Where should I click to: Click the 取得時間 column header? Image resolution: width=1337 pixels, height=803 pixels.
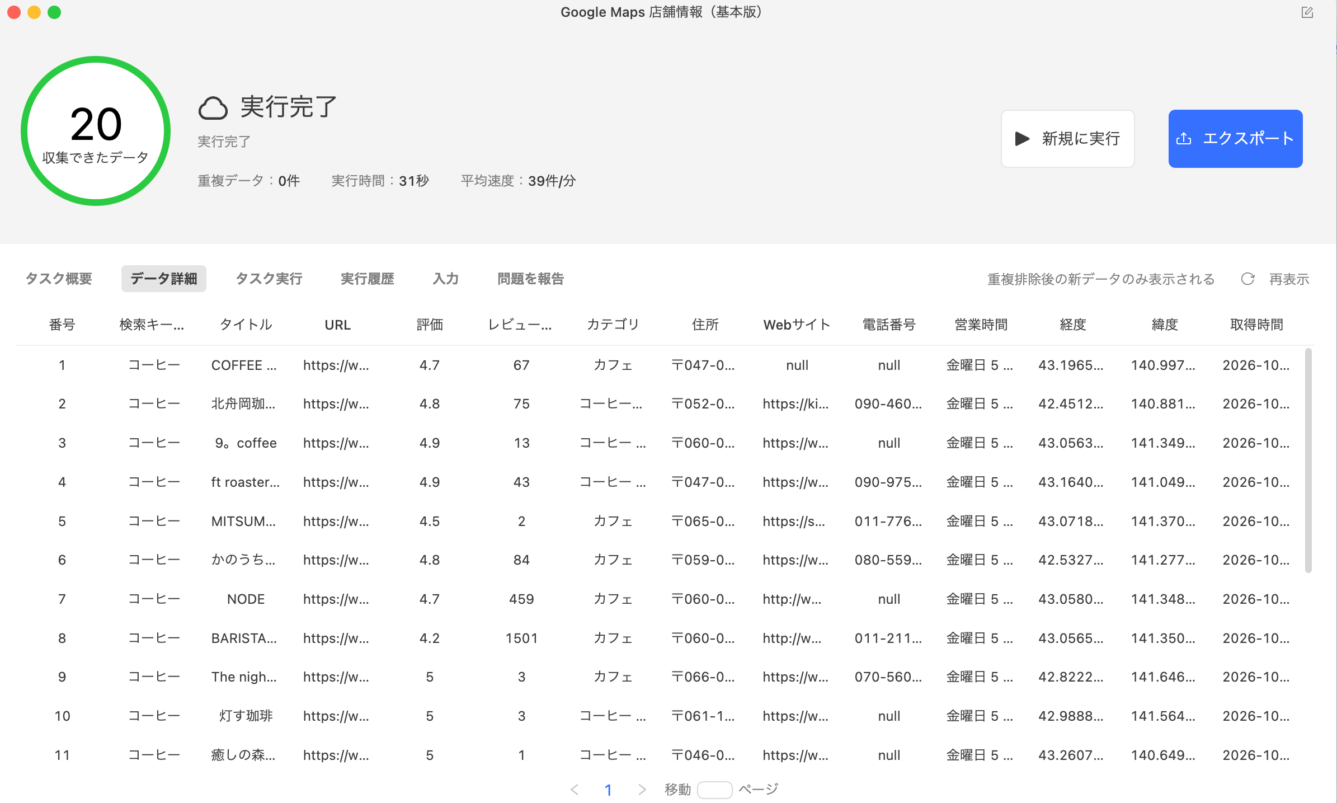1256,325
